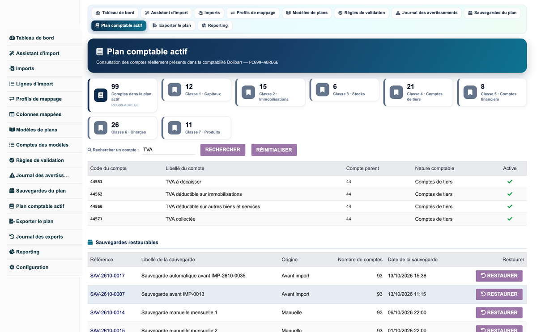
Task: Click the Date de la sauvegarde column header
Action: pyautogui.click(x=413, y=260)
